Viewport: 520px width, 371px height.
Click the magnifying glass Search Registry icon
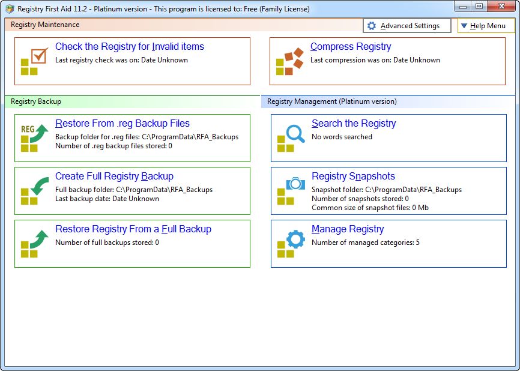coord(291,138)
